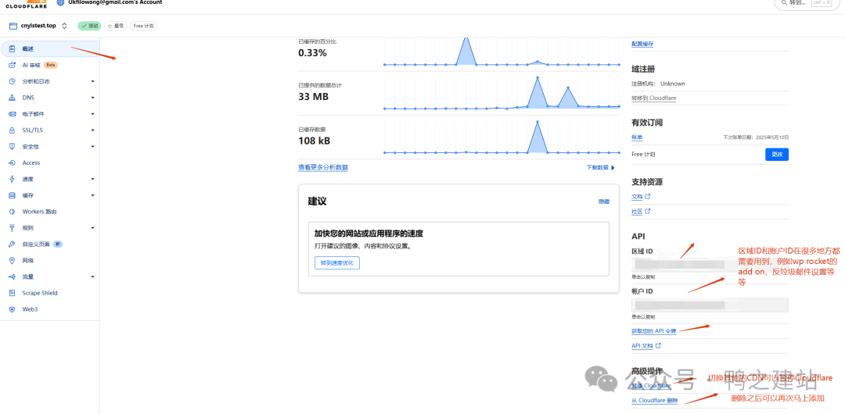The width and height of the screenshot is (845, 414).
Task: Click the Cloudflare logo at top left
Action: click(26, 4)
